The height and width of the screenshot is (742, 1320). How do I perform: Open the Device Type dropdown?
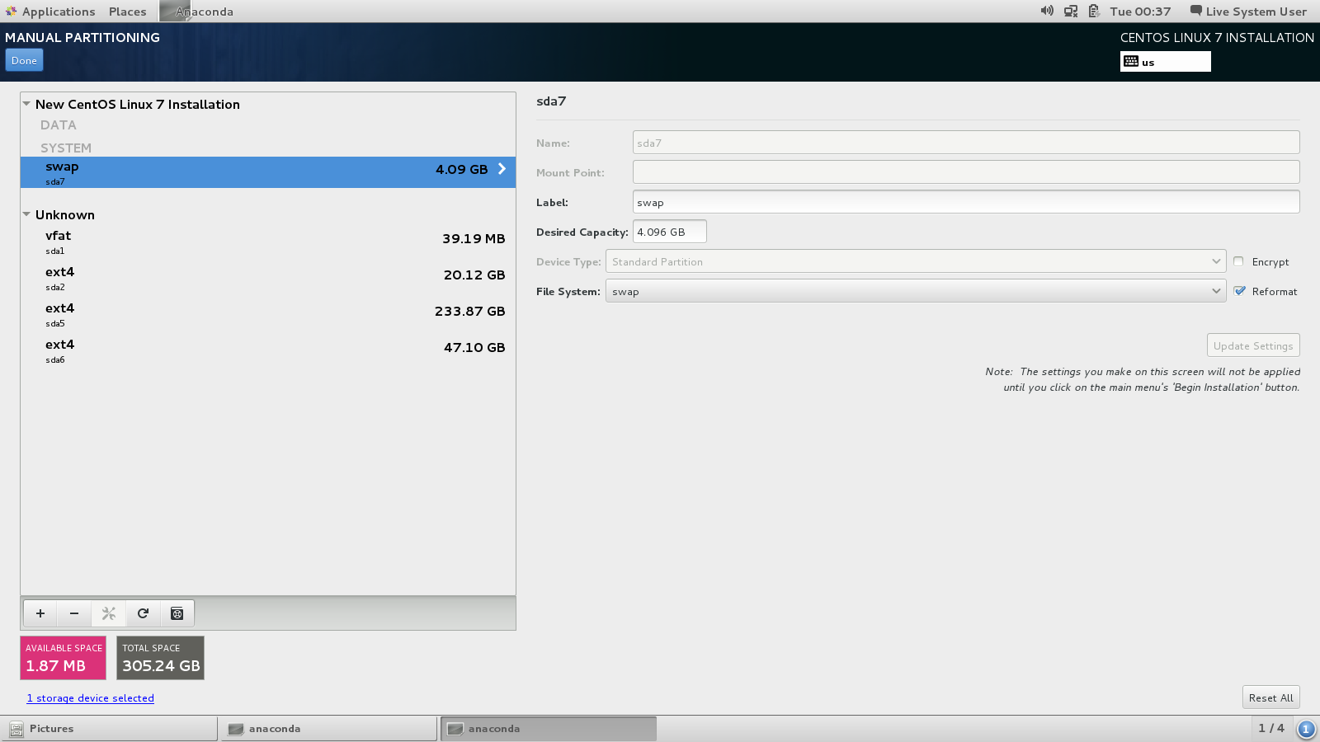click(x=916, y=261)
